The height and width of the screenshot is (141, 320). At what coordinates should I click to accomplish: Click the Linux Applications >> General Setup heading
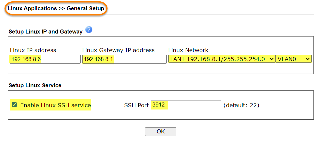pyautogui.click(x=56, y=9)
